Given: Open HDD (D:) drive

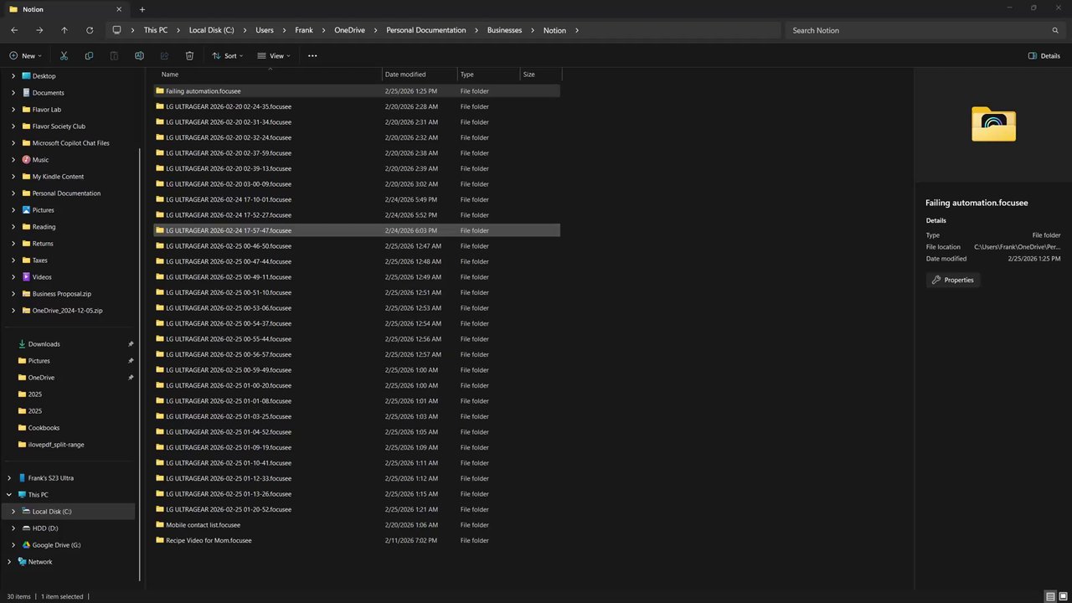Looking at the screenshot, I should tap(44, 528).
